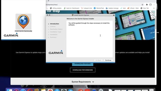
Task: Click the 'You will be guided' installer text
Action: point(89,24)
